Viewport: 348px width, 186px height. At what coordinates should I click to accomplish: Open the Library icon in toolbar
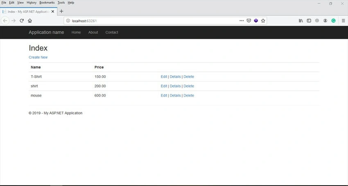tap(301, 20)
